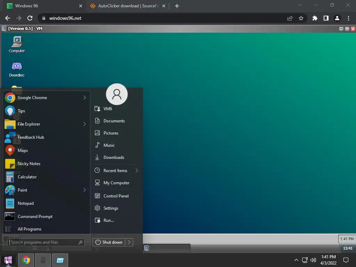
Task: Open Command Prompt
Action: (47, 216)
